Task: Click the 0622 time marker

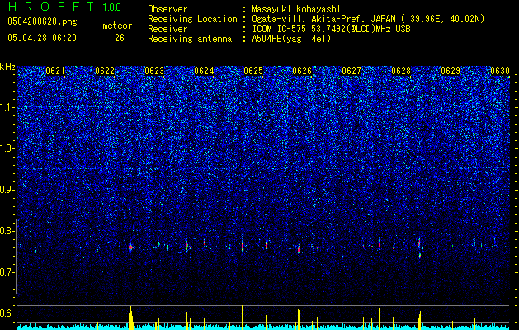Action: (105, 71)
